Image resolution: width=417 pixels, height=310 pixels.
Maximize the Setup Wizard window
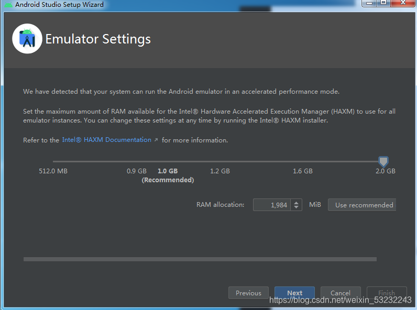point(383,3)
